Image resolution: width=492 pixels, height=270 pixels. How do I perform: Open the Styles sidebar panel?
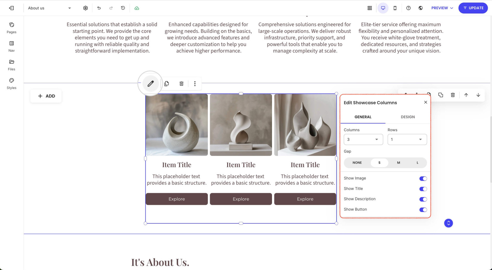12,84
